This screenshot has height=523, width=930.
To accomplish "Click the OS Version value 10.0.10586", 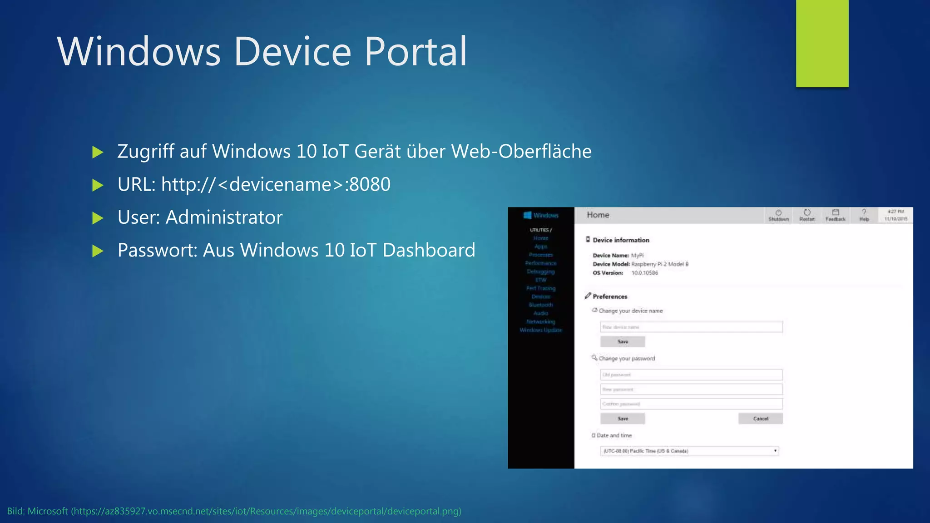I will tap(644, 273).
